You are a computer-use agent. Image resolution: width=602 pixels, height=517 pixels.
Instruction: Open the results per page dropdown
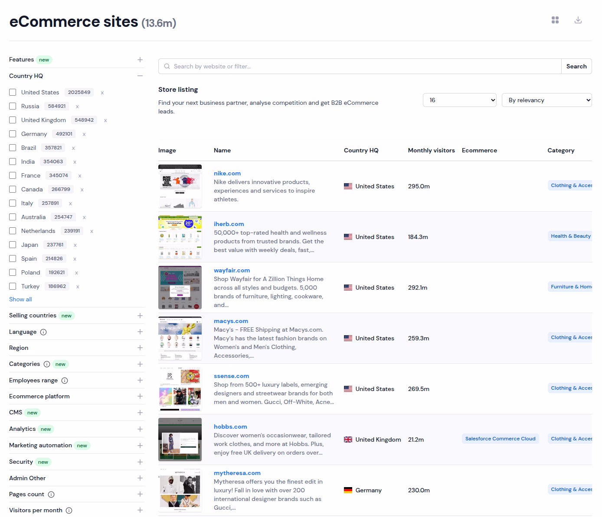pos(459,100)
